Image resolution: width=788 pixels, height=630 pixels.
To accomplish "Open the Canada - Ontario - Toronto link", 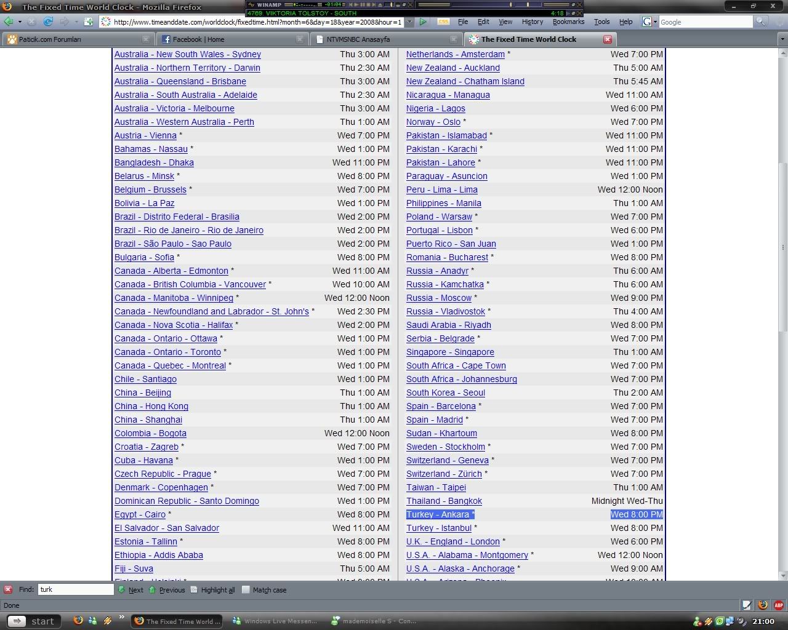I will (167, 352).
